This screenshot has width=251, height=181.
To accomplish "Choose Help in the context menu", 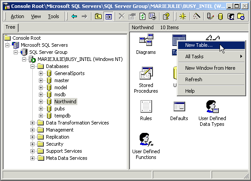I will coord(211,91).
